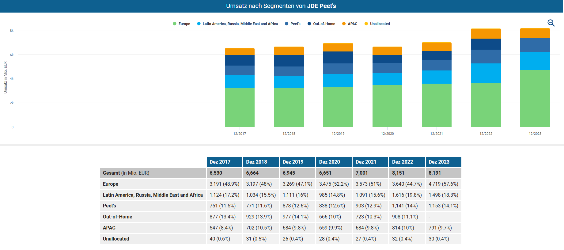The image size is (564, 250).
Task: Select the APAC bar segment for 12/2022
Action: (486, 34)
